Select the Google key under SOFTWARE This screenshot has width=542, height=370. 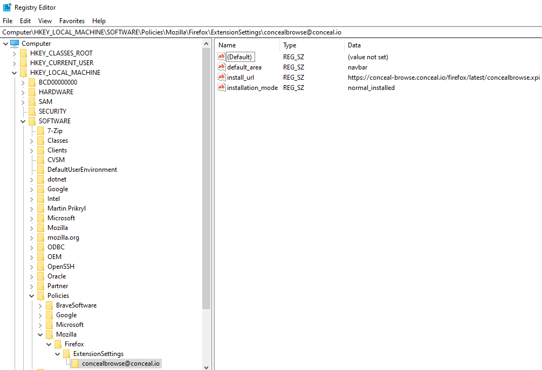pos(58,189)
